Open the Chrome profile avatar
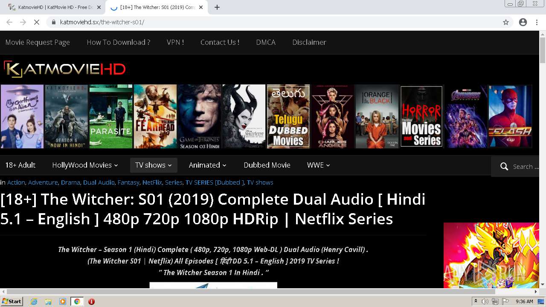The height and width of the screenshot is (307, 546). coord(523,22)
